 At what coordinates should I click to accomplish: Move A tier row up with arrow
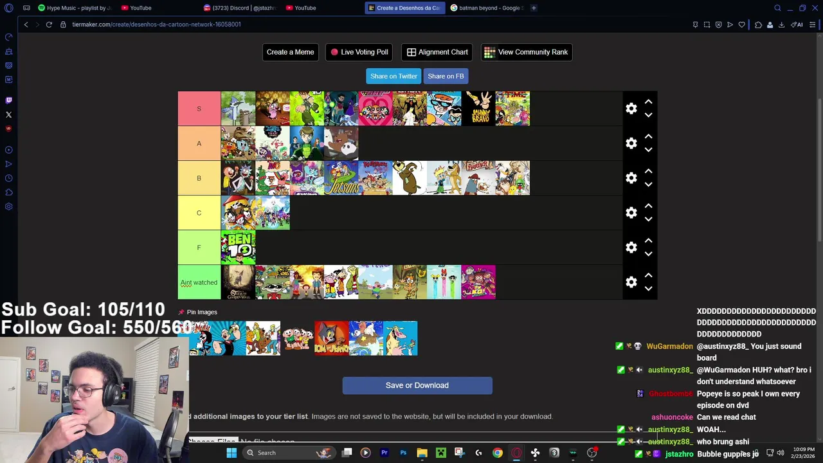coord(648,136)
